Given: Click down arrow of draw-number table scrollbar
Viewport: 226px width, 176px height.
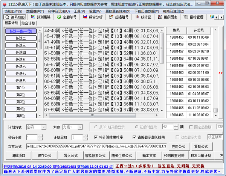Looking at the screenshot, I should (x=215, y=116).
